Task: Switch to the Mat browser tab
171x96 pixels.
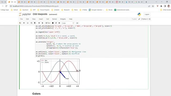Action: (x=61, y=2)
